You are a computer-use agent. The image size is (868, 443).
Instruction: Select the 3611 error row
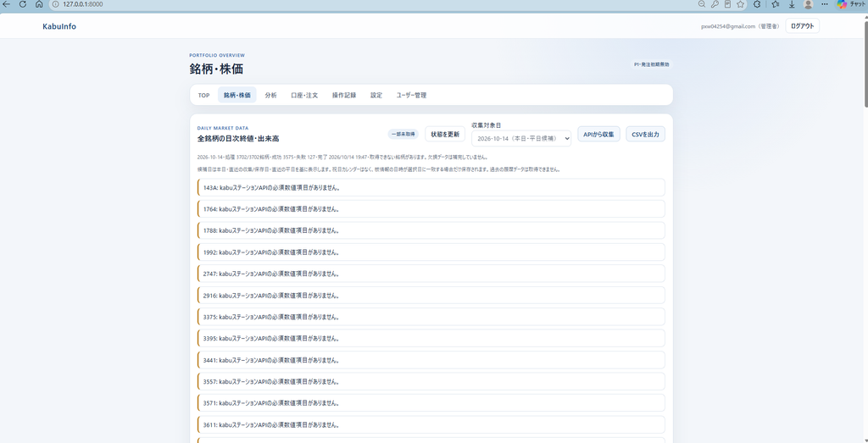pos(431,424)
